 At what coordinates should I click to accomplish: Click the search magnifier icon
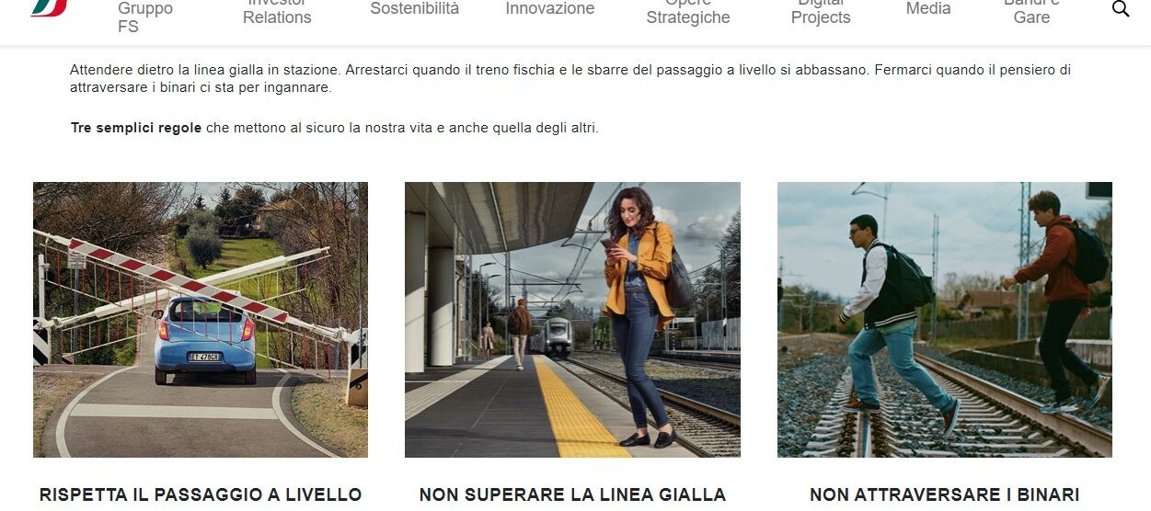pyautogui.click(x=1120, y=9)
